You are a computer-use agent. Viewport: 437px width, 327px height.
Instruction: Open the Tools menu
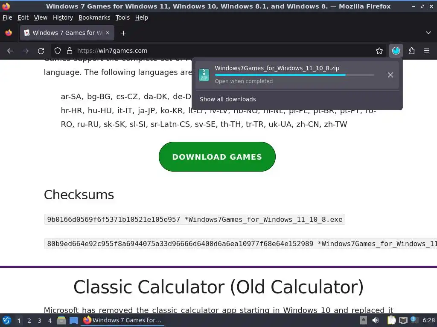(x=122, y=17)
